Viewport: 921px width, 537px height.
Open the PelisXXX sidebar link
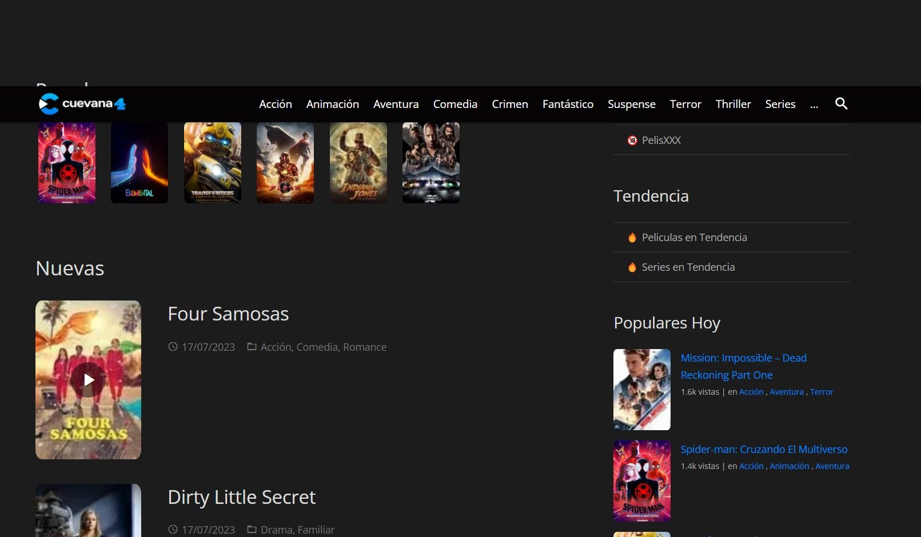tap(661, 141)
